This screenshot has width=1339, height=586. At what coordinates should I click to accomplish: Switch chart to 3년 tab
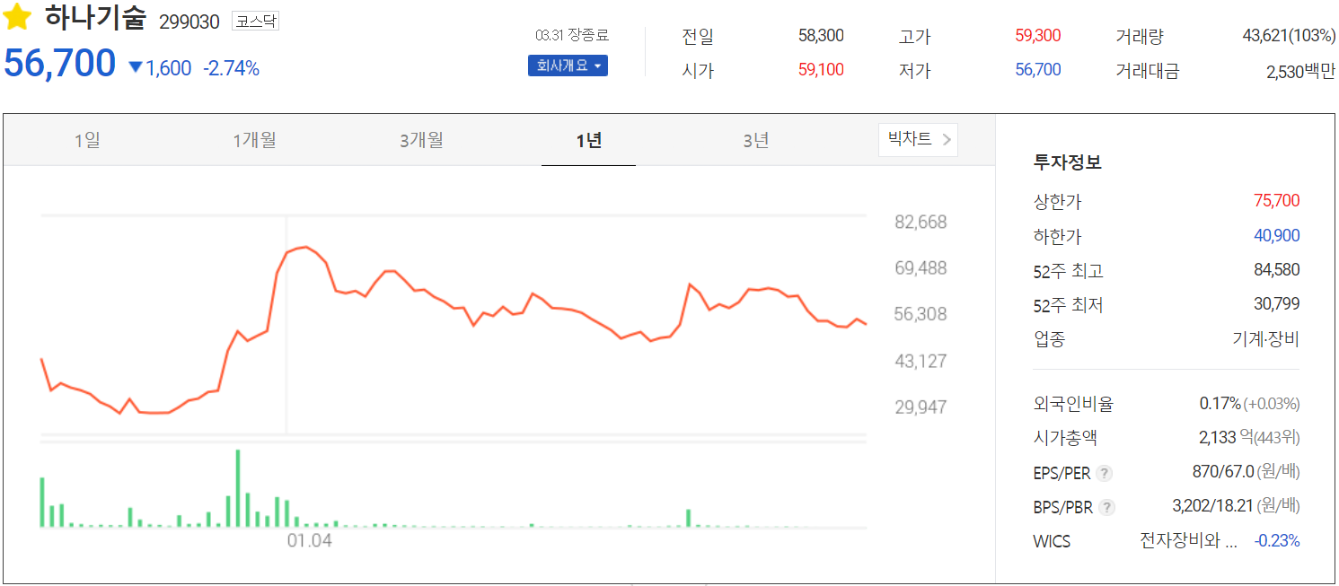pos(756,140)
